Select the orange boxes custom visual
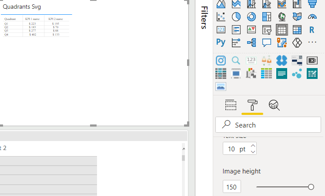Screen dimensions: 325x196 266,61
